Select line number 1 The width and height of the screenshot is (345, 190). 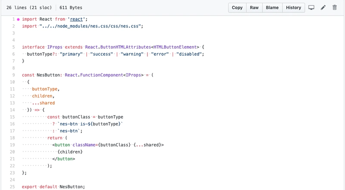tap(13, 19)
